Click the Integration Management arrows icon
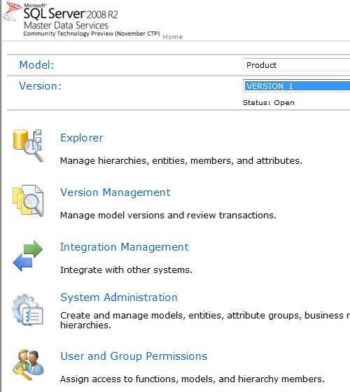This screenshot has height=392, width=350. point(28,255)
